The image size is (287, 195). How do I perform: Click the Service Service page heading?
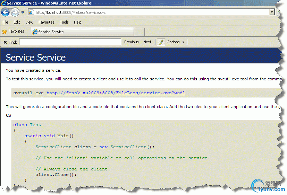click(x=36, y=57)
